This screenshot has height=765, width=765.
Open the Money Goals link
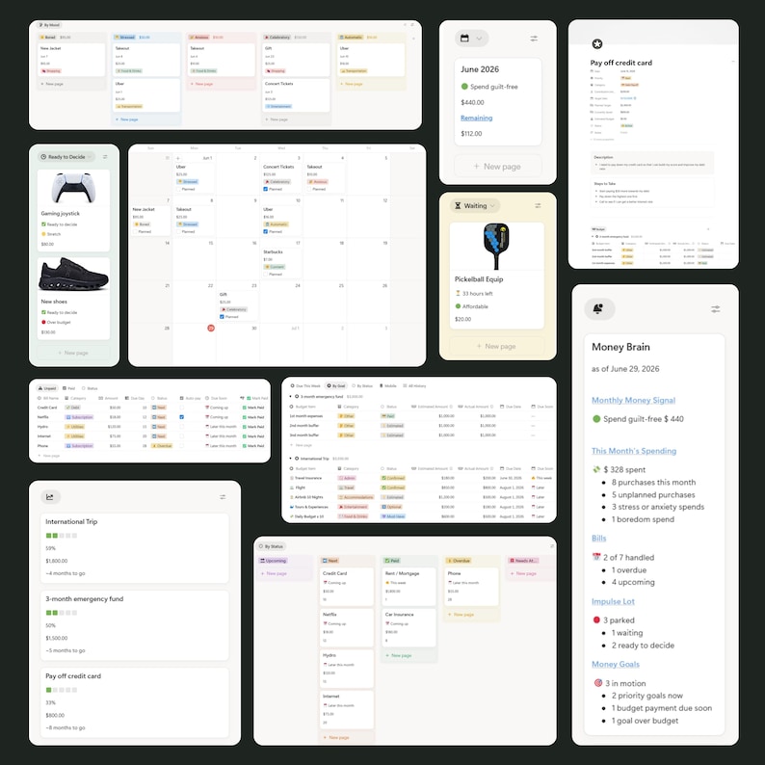pos(616,665)
